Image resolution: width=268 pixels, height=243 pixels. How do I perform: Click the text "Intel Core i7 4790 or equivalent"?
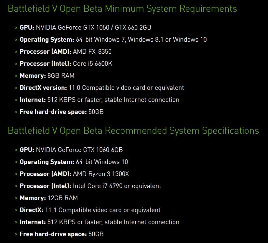[x=117, y=186]
